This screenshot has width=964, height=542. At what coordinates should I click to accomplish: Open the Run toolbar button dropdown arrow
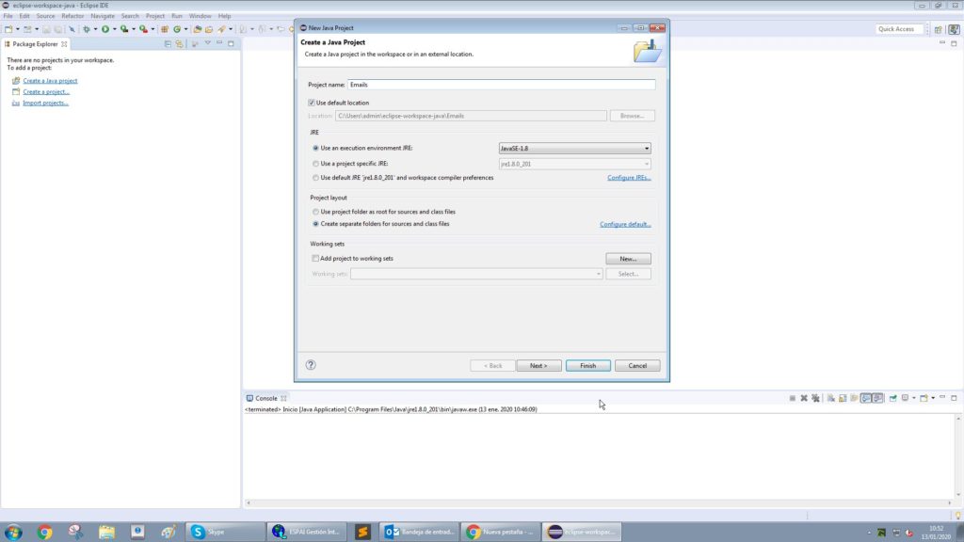click(x=115, y=29)
